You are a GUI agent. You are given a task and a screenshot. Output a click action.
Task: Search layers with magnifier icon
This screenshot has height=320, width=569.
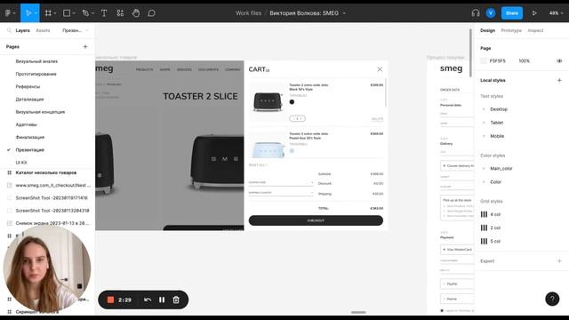pos(9,30)
